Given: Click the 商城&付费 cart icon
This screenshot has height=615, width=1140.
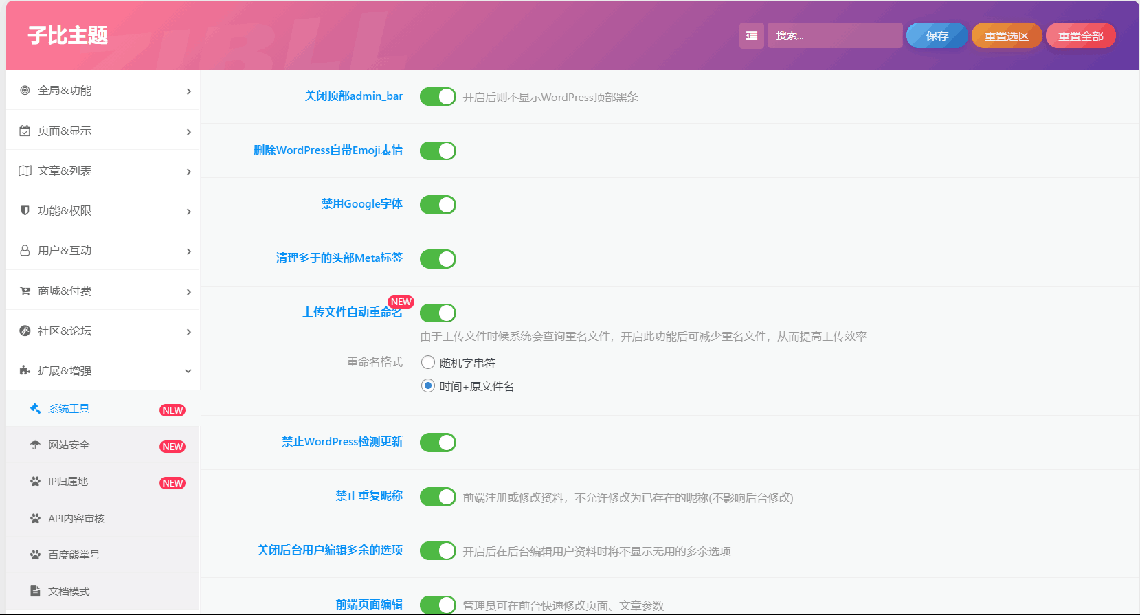Looking at the screenshot, I should coord(25,291).
